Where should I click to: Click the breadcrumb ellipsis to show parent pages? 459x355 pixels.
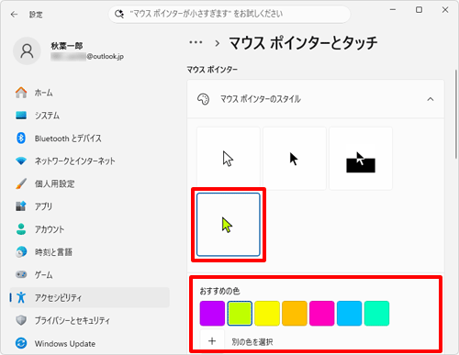tap(196, 42)
